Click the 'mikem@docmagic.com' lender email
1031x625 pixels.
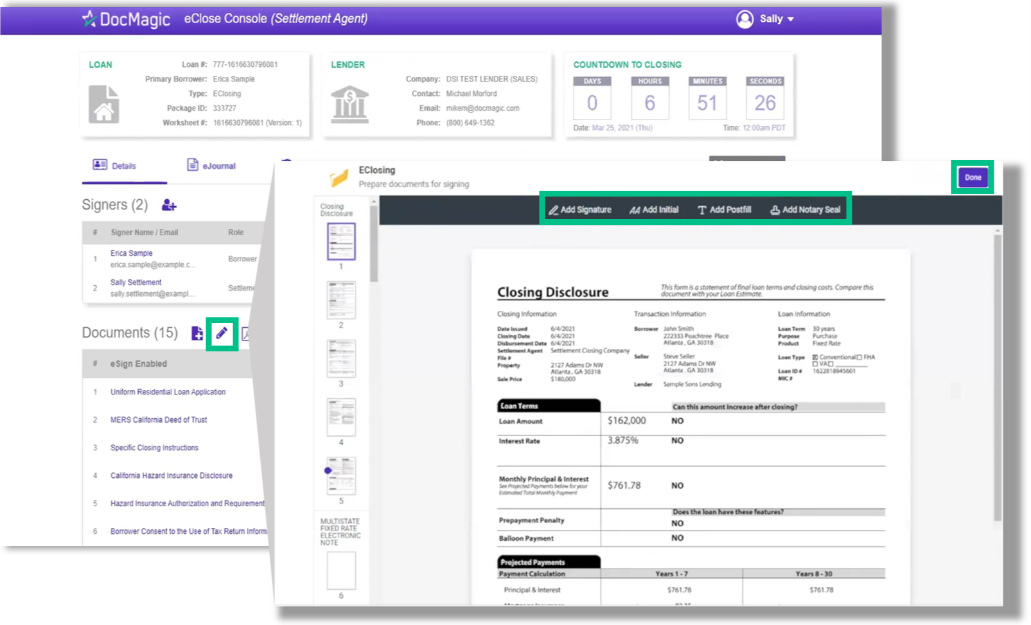click(x=483, y=108)
